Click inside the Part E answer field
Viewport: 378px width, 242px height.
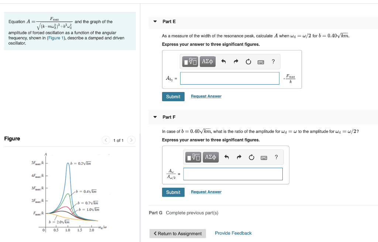(x=230, y=78)
